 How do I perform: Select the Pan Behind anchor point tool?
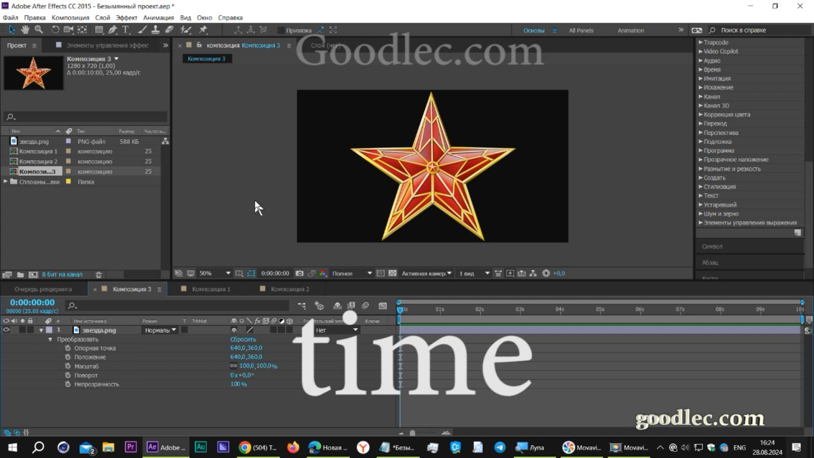tap(82, 30)
